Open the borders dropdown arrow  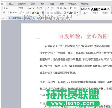click(x=77, y=13)
